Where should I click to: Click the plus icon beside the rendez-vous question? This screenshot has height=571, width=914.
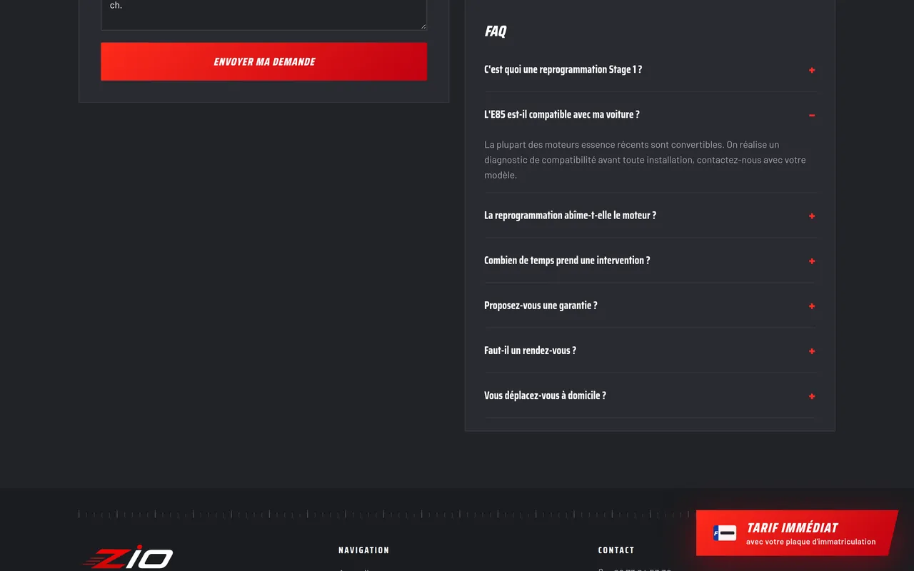click(x=812, y=350)
